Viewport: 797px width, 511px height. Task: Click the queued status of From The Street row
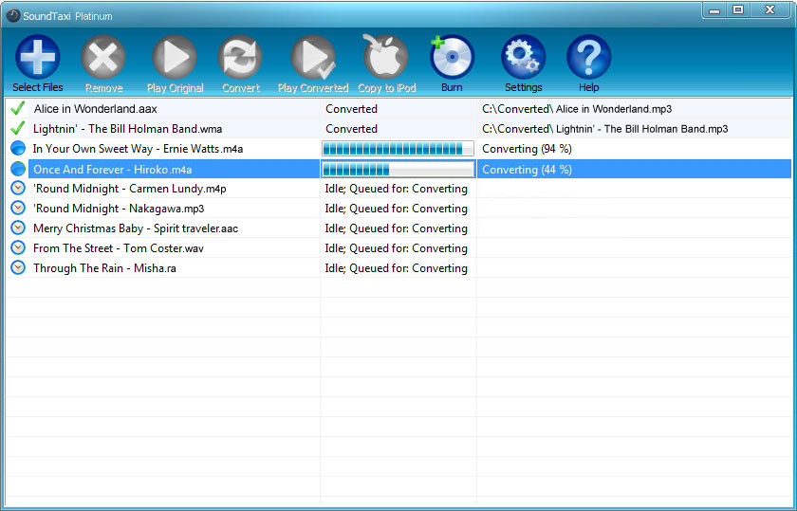tap(396, 247)
